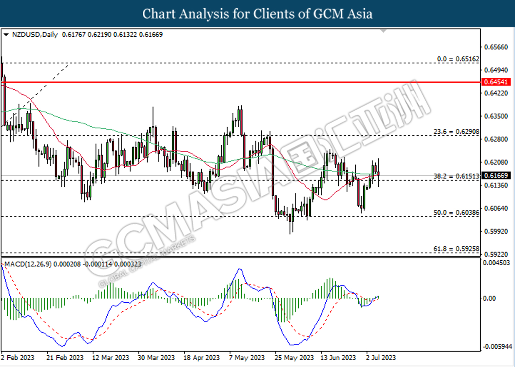
Task: Click the Fibonacci label 0.0 = 0.65162
Action: [458, 59]
